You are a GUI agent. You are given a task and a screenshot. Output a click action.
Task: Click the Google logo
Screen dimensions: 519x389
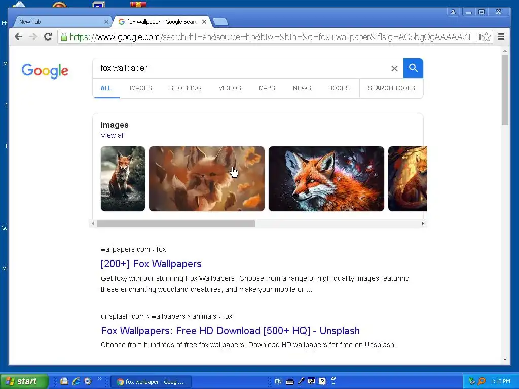tap(45, 71)
